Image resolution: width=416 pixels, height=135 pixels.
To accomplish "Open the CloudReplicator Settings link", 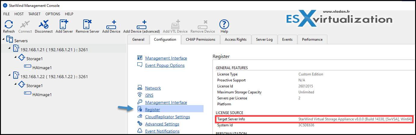I will click(167, 117).
